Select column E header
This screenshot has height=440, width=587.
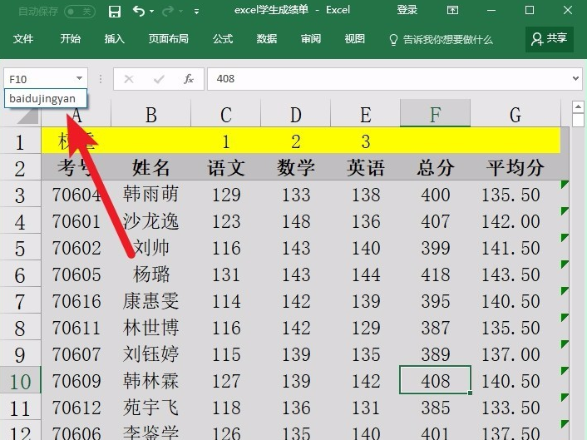pyautogui.click(x=365, y=114)
